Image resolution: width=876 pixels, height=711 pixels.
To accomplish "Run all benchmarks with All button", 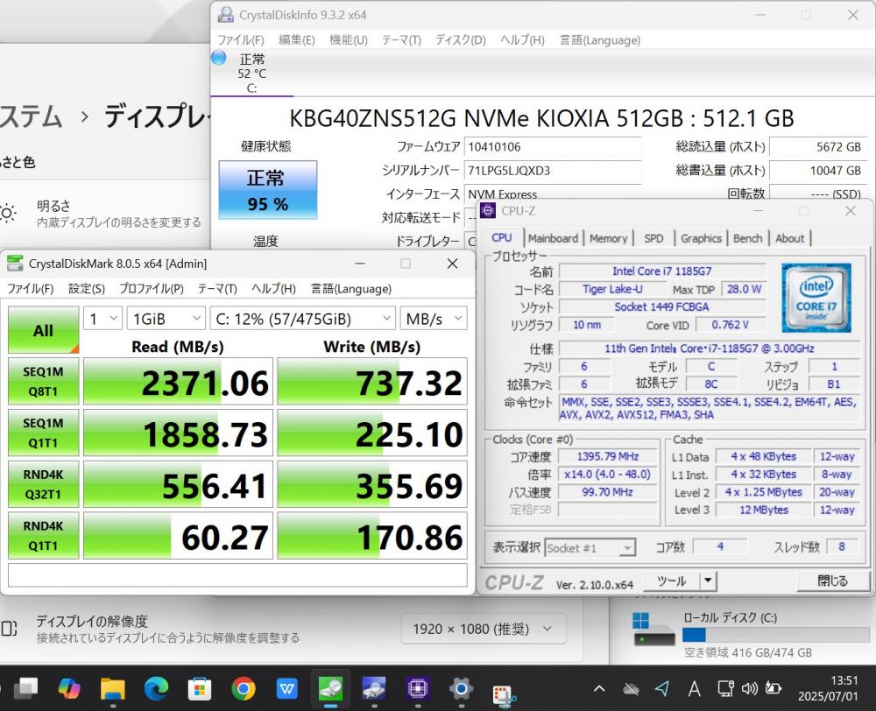I will click(x=44, y=330).
